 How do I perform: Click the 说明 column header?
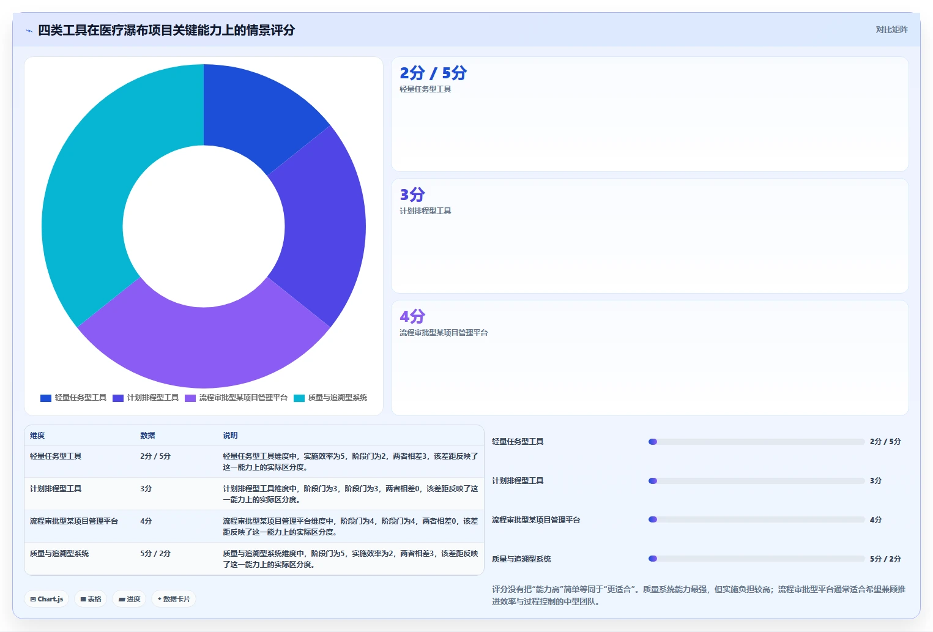click(230, 436)
